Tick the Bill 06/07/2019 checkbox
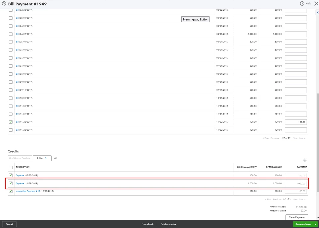The height and width of the screenshot is (228, 319). click(x=11, y=58)
